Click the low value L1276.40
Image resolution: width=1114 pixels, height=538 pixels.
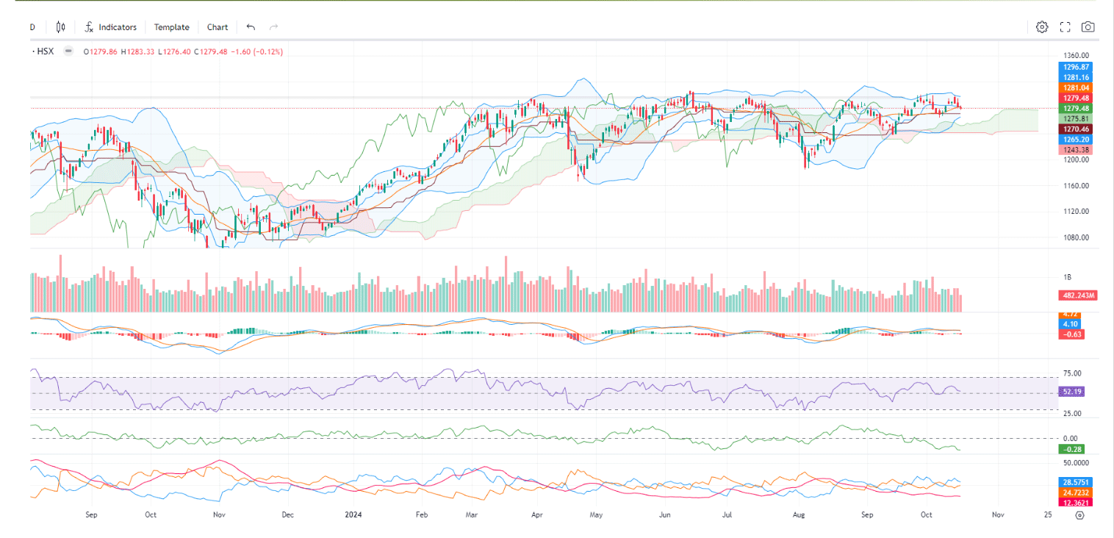(175, 51)
